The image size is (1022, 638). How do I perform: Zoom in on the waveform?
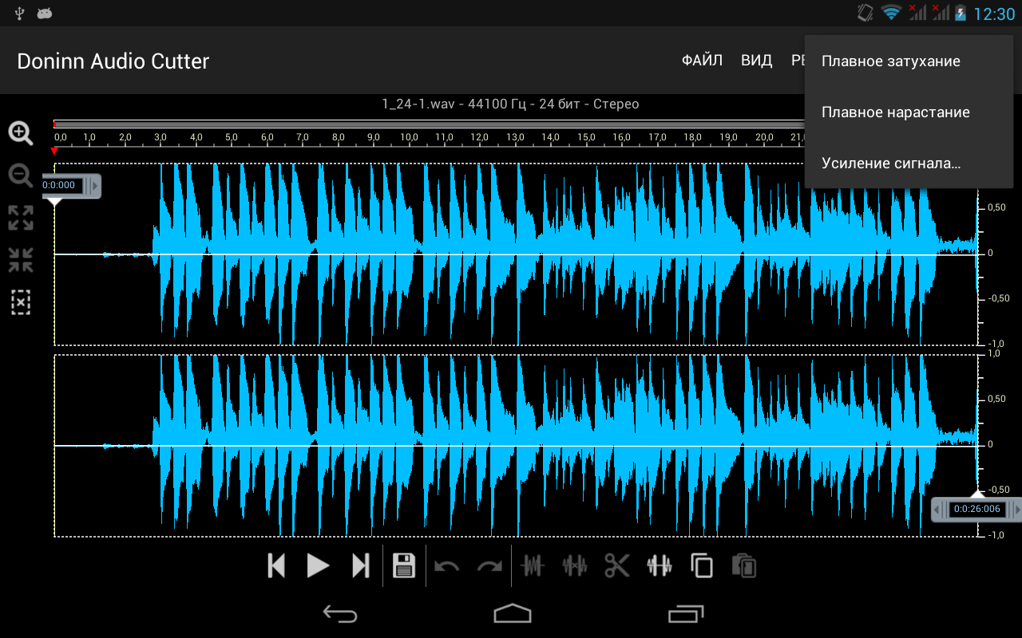pos(21,133)
